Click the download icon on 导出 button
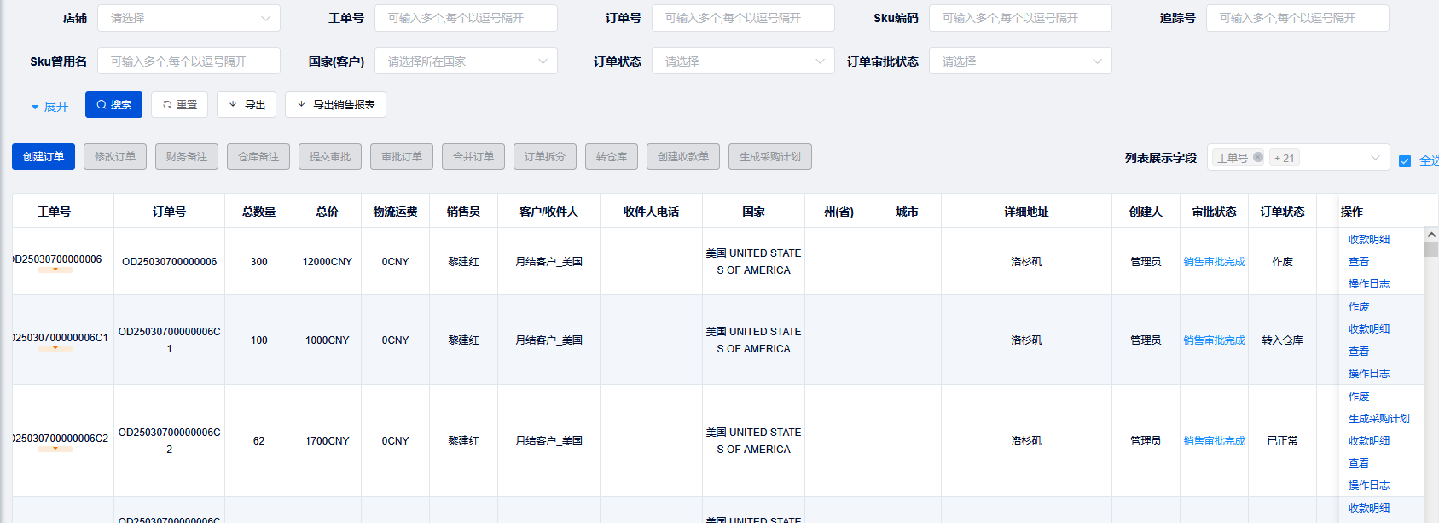 tap(233, 105)
